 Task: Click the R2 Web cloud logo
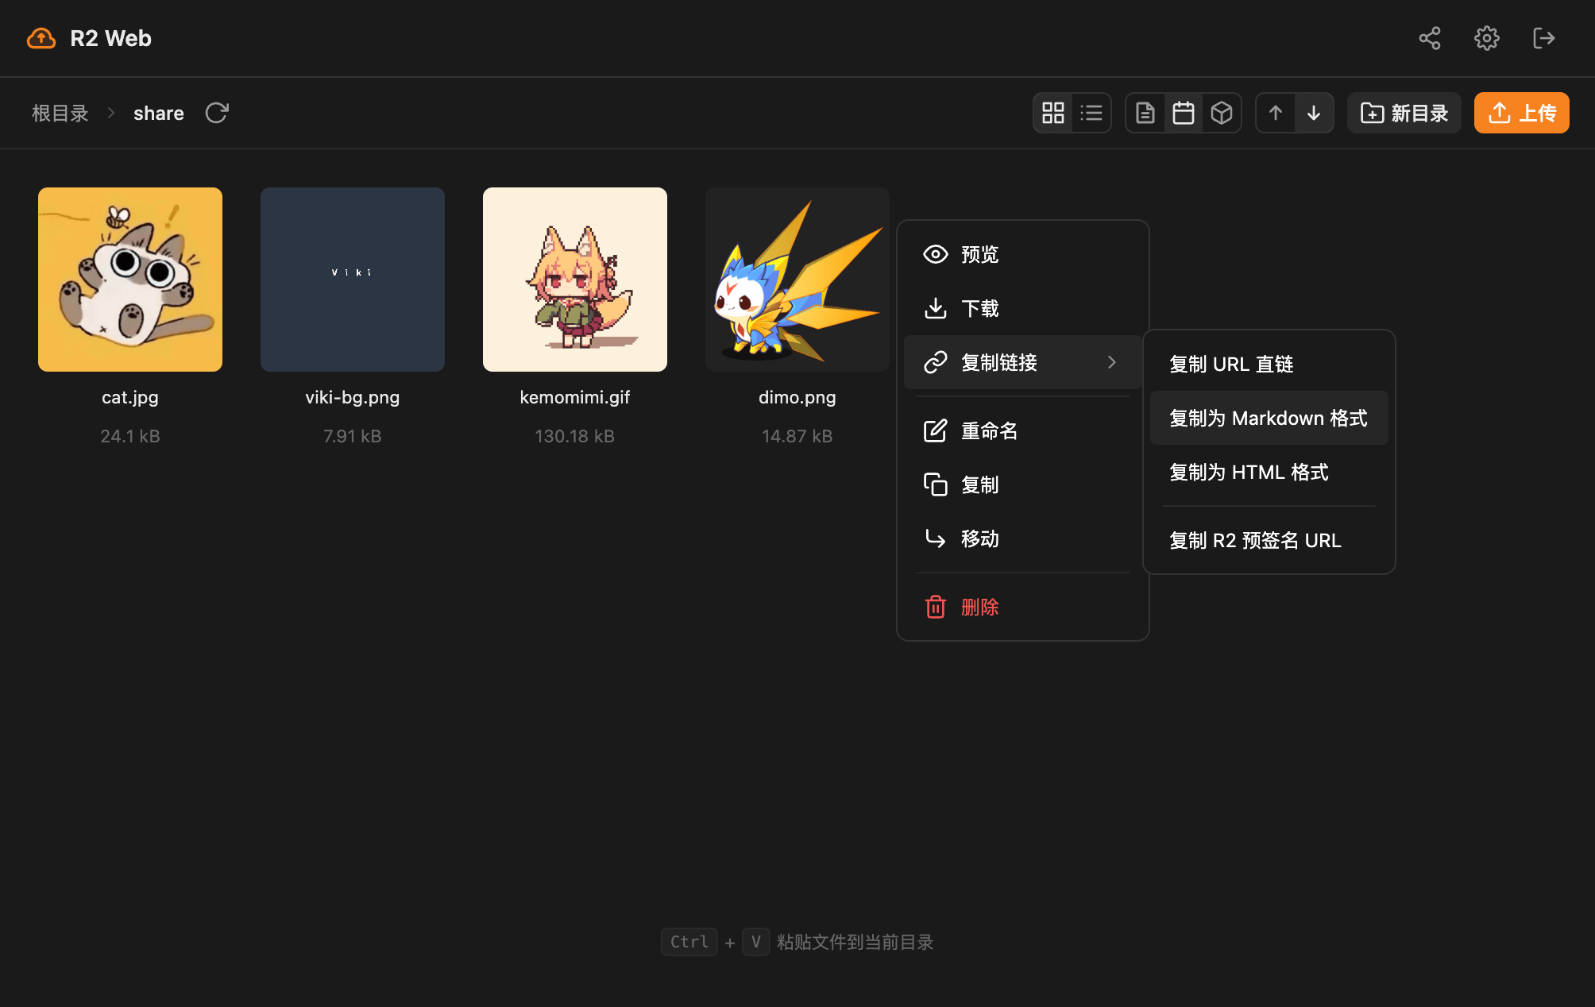click(x=41, y=38)
